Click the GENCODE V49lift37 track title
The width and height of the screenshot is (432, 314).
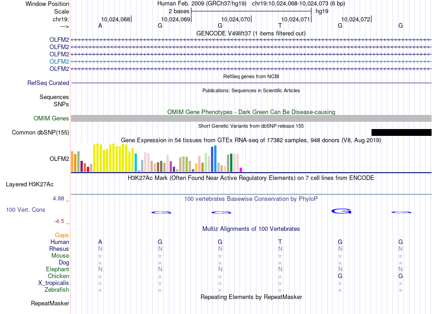pyautogui.click(x=251, y=33)
